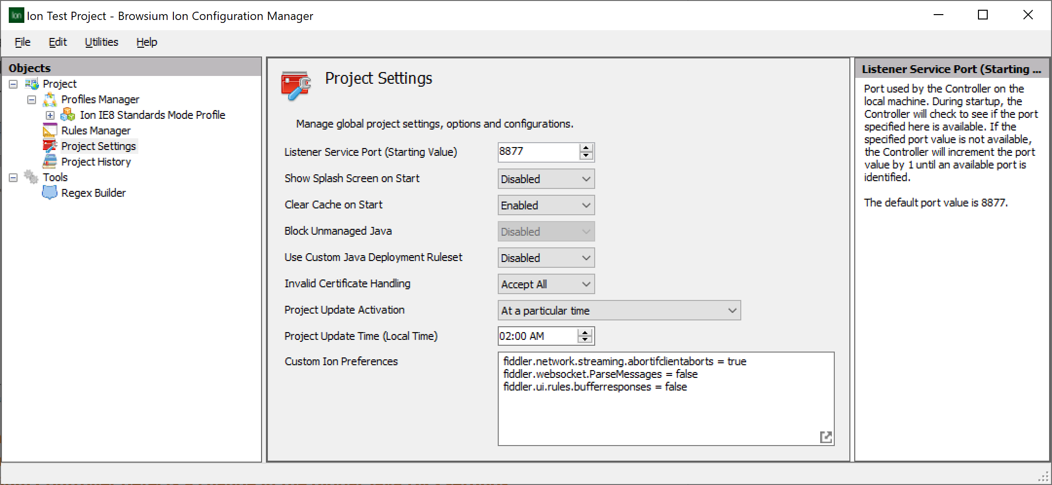The width and height of the screenshot is (1052, 485).
Task: Open the Help menu
Action: tap(146, 42)
